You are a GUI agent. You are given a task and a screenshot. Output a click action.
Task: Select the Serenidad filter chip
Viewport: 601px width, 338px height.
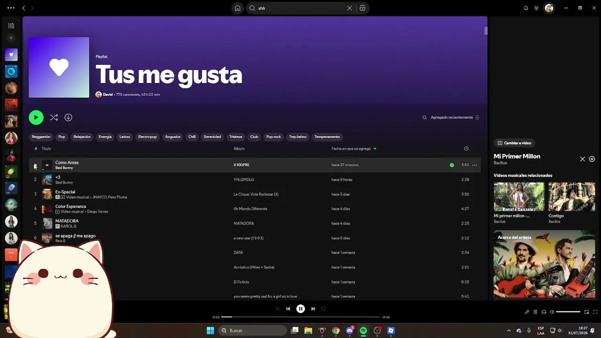(x=212, y=137)
